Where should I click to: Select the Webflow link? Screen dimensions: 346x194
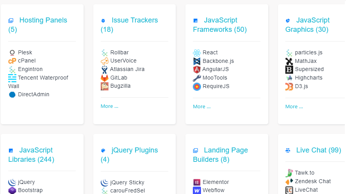pos(213,190)
